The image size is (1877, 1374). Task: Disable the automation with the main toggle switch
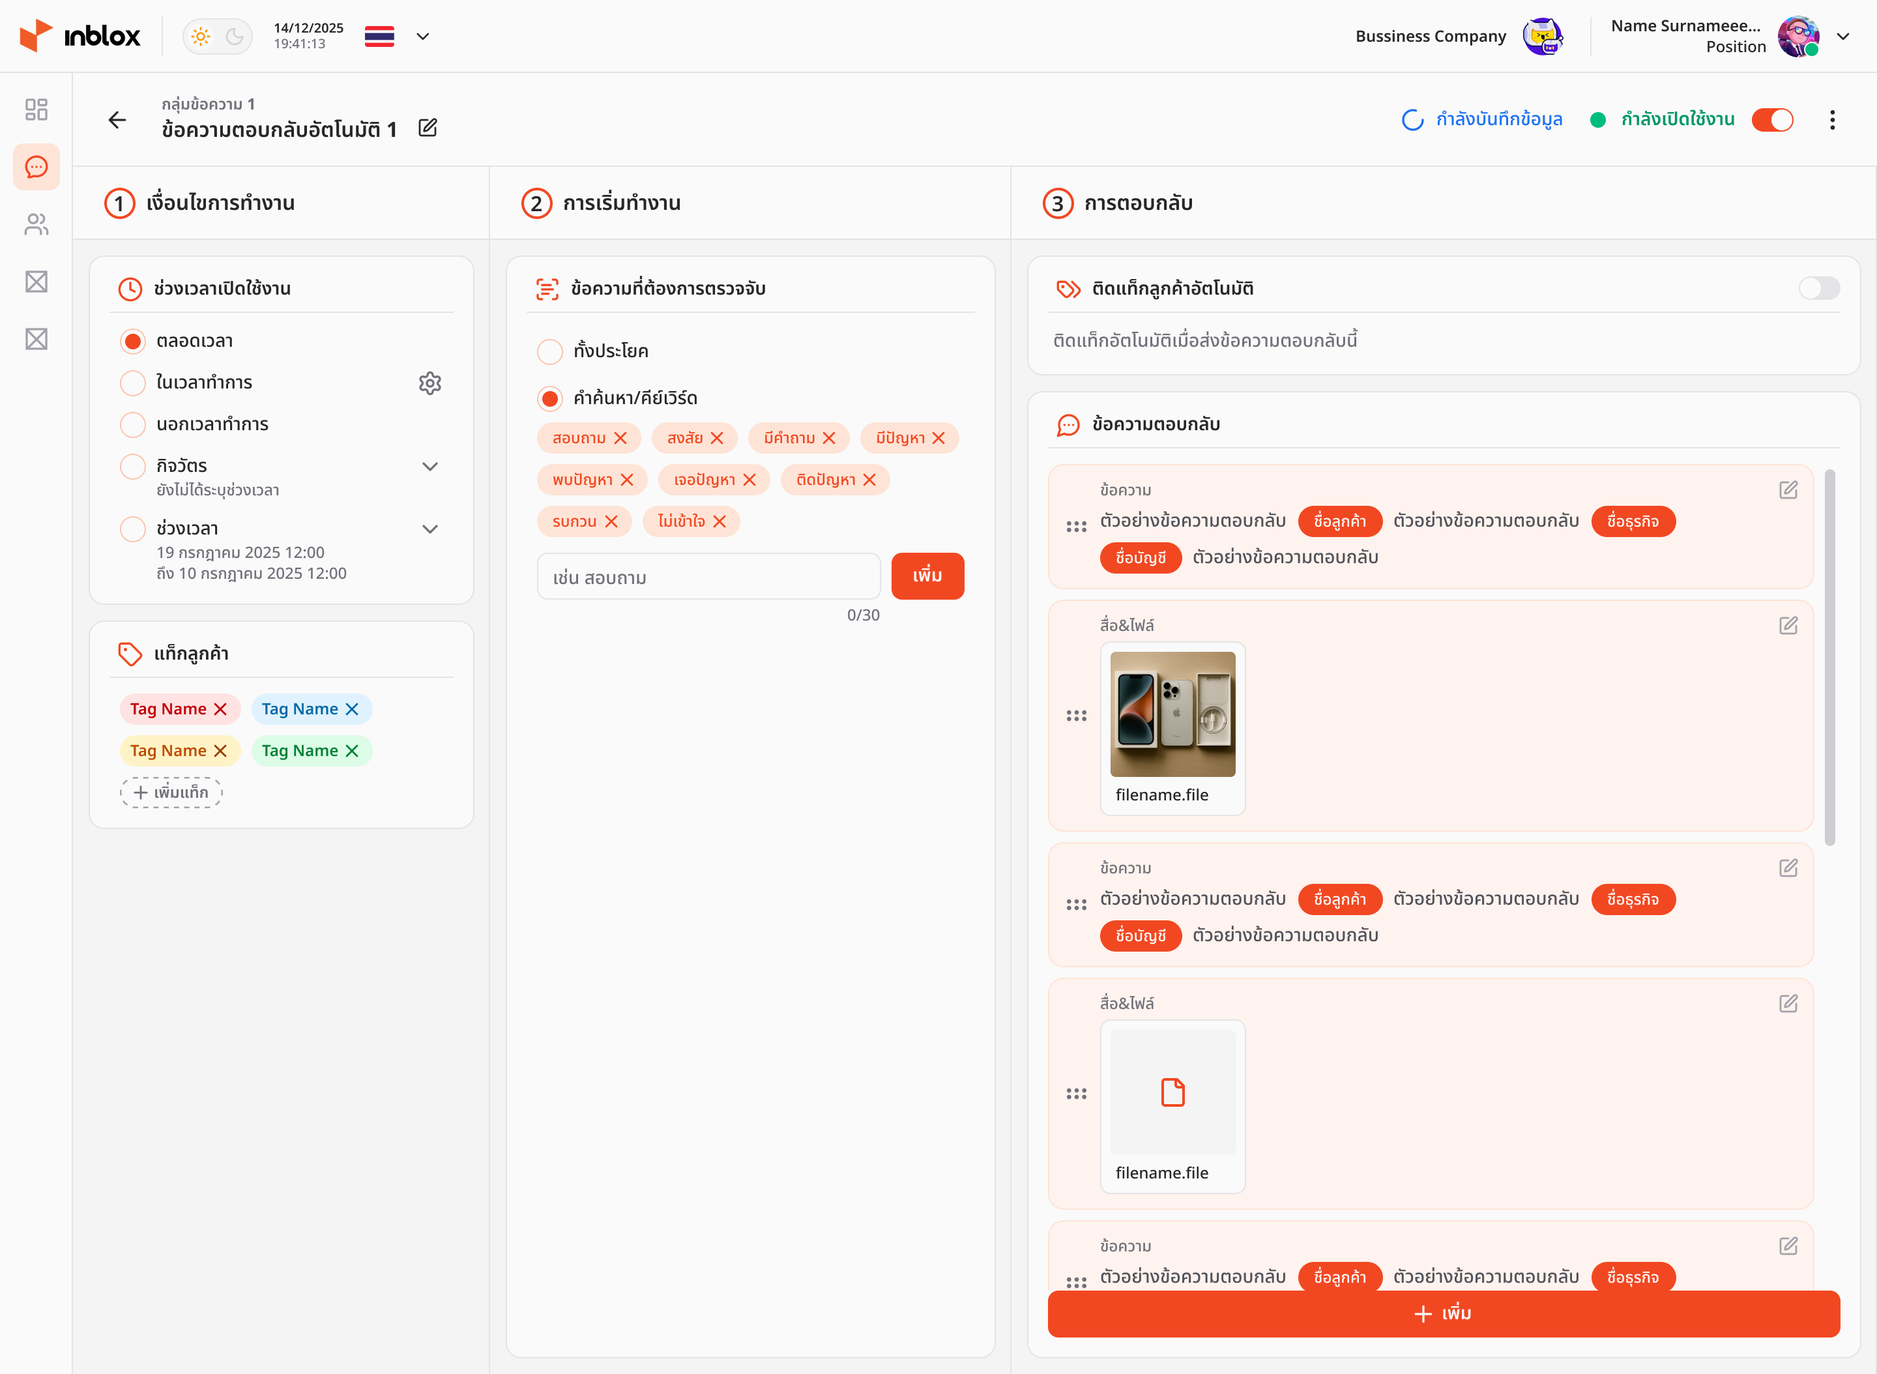click(x=1772, y=120)
